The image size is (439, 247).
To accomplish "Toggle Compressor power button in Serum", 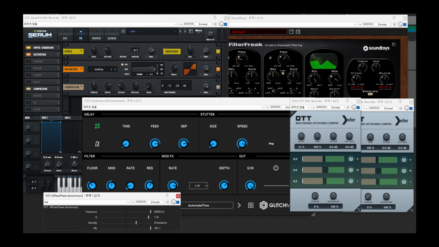I will coord(218,87).
